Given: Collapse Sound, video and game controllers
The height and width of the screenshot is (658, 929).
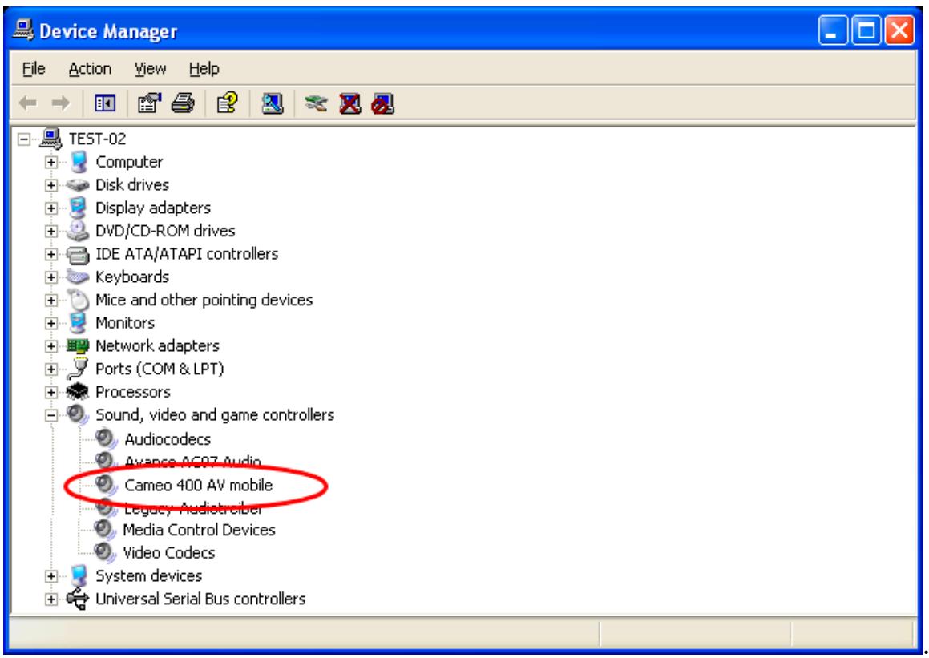Looking at the screenshot, I should tap(51, 416).
